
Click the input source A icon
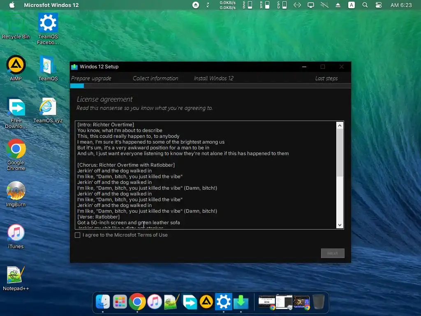click(352, 5)
